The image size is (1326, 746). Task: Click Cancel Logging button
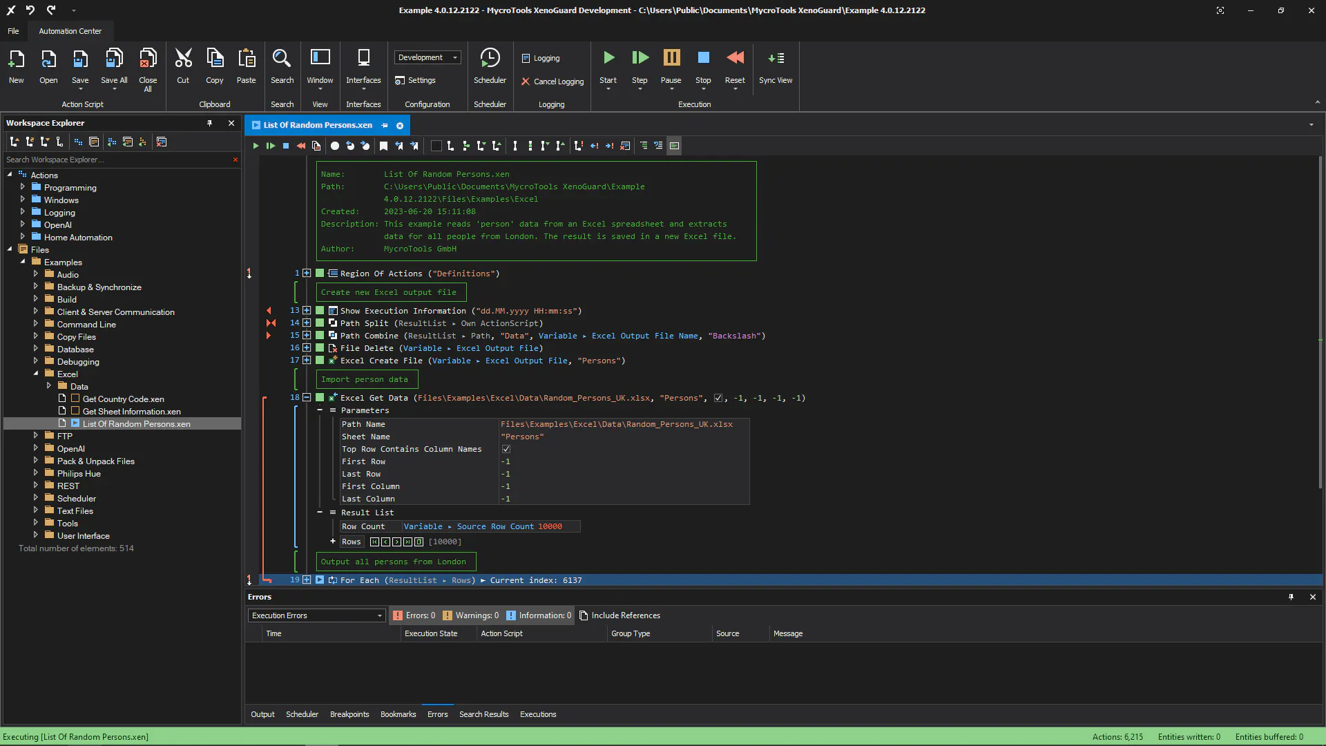click(x=552, y=82)
